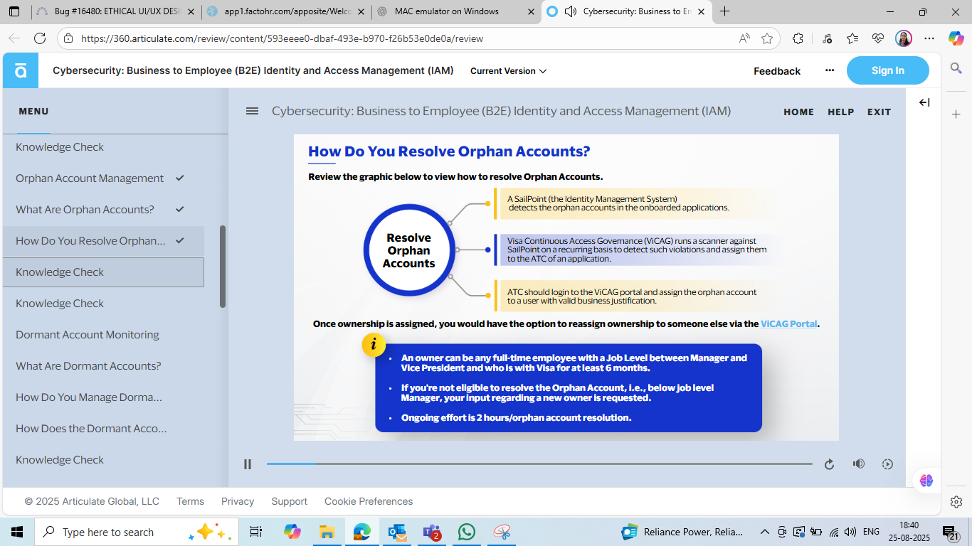This screenshot has height=546, width=972.
Task: Toggle the course hamburger menu icon
Action: 252,111
